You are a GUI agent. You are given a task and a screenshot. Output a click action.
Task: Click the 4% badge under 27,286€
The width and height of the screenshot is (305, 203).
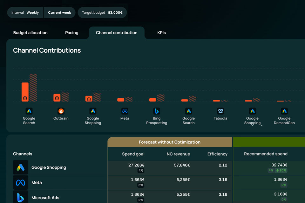141,171
